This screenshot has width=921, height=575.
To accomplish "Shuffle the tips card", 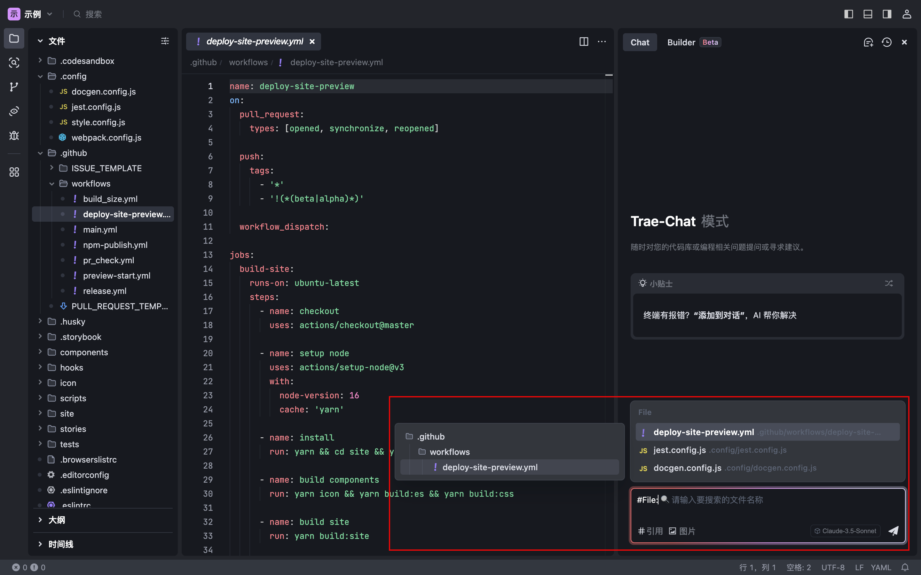I will (889, 283).
